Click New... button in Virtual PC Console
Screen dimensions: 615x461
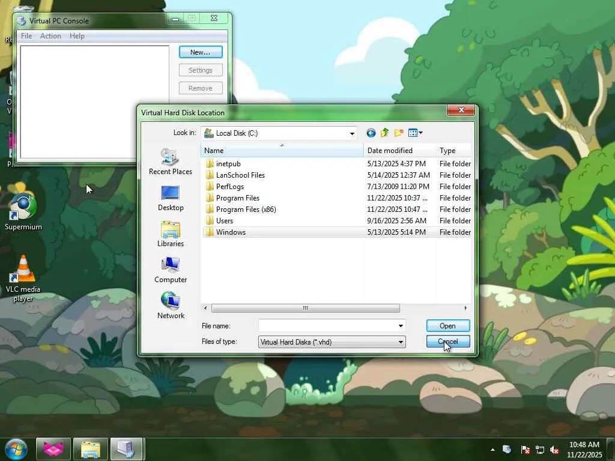click(201, 52)
